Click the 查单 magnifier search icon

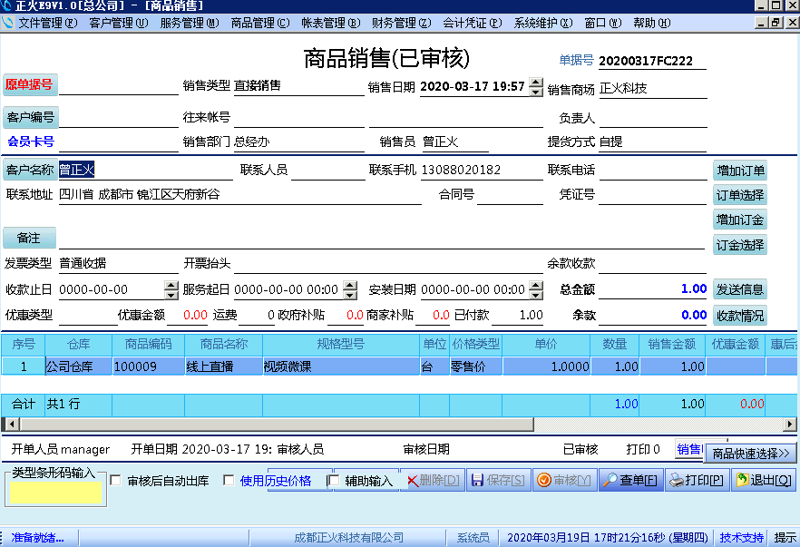[x=610, y=480]
